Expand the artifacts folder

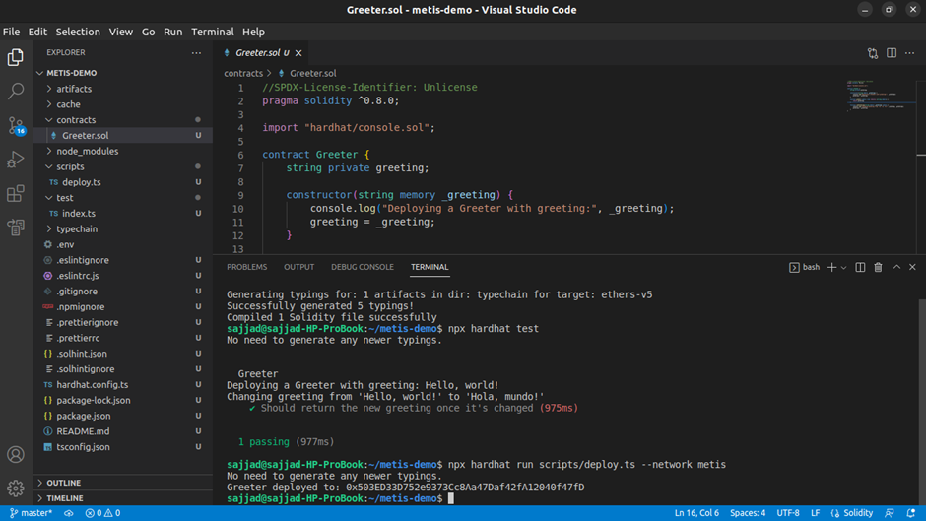click(123, 89)
